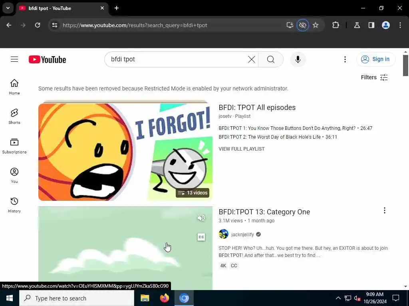The height and width of the screenshot is (306, 409).
Task: Click the page vertical scrollbar thumb
Action: coord(405,66)
